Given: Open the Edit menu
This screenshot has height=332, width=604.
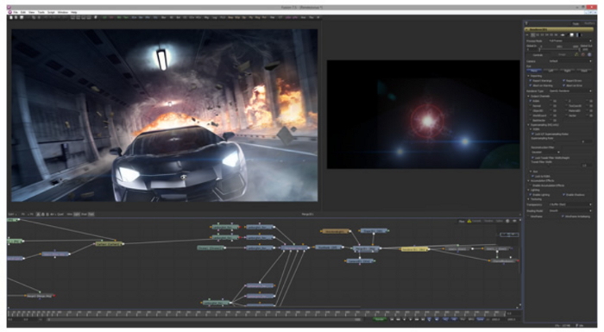Looking at the screenshot, I should point(23,12).
